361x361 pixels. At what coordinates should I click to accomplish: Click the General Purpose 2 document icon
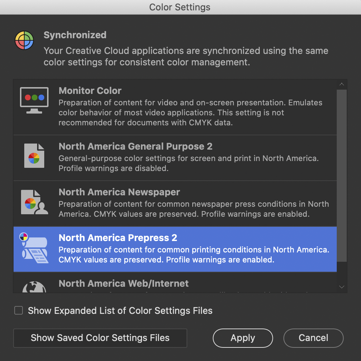coord(34,156)
